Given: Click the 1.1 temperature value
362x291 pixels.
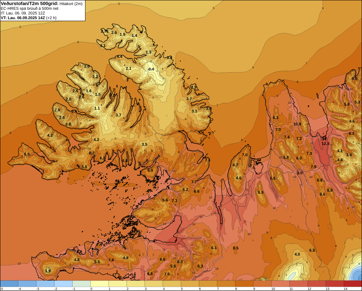Looking at the screenshot, I should click(97, 108).
